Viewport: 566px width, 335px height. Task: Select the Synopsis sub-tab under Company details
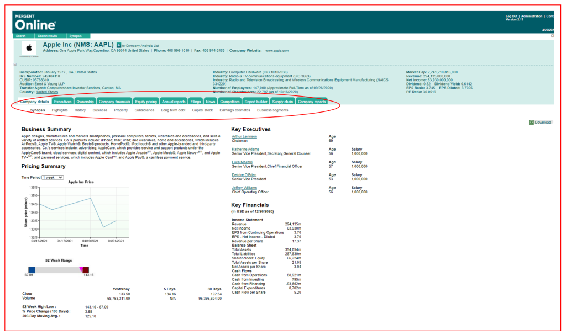click(38, 110)
